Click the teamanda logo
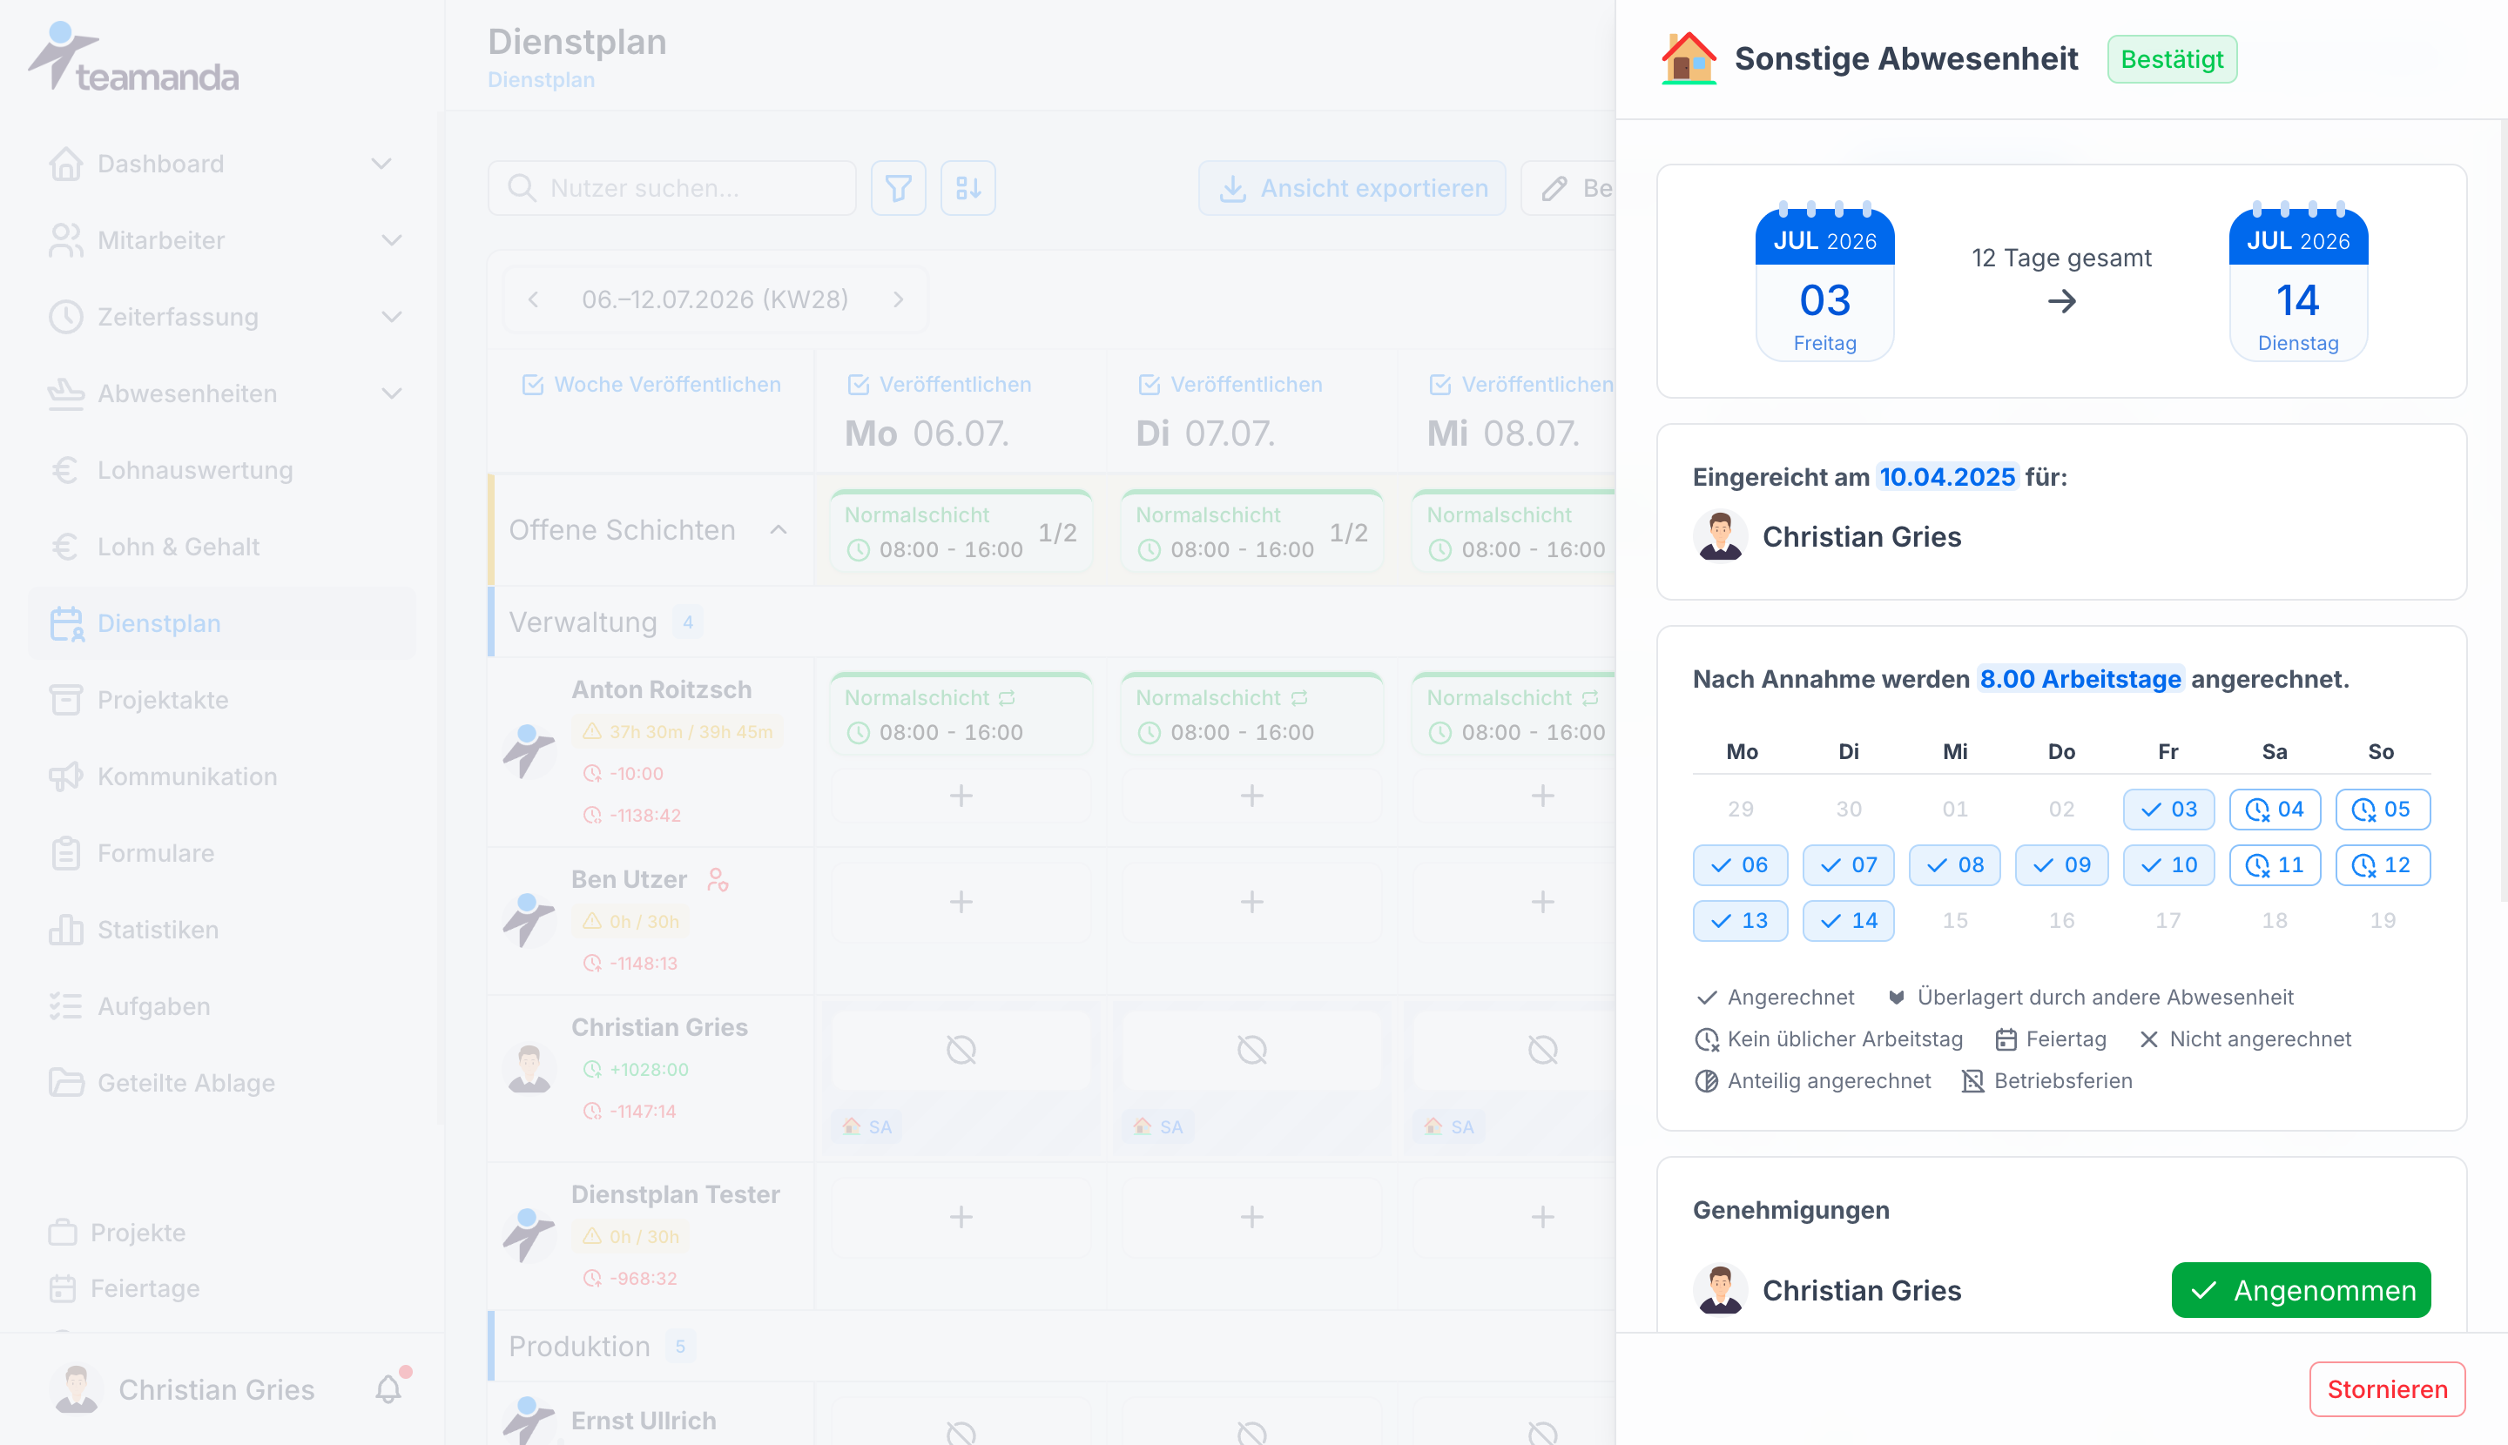Image resolution: width=2508 pixels, height=1445 pixels. click(133, 57)
